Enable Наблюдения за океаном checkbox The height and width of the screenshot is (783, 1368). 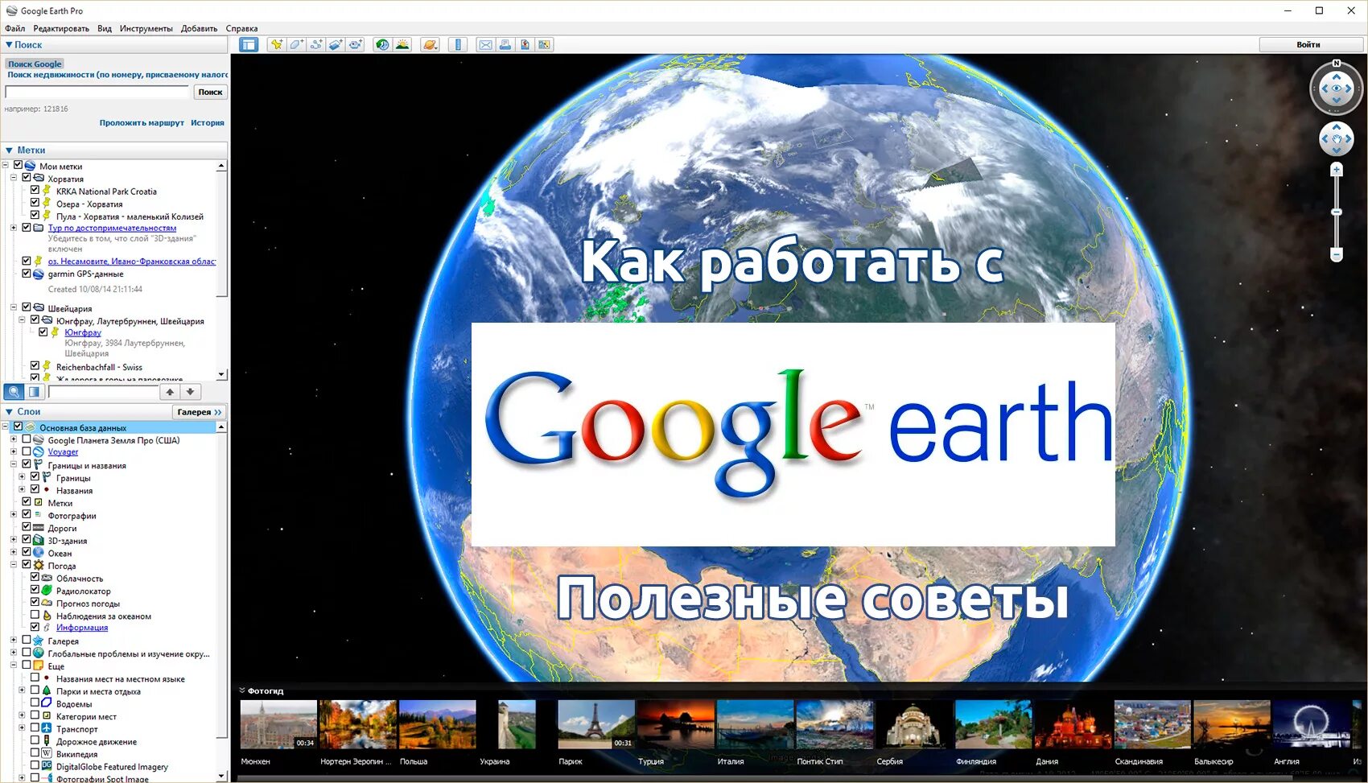[35, 615]
